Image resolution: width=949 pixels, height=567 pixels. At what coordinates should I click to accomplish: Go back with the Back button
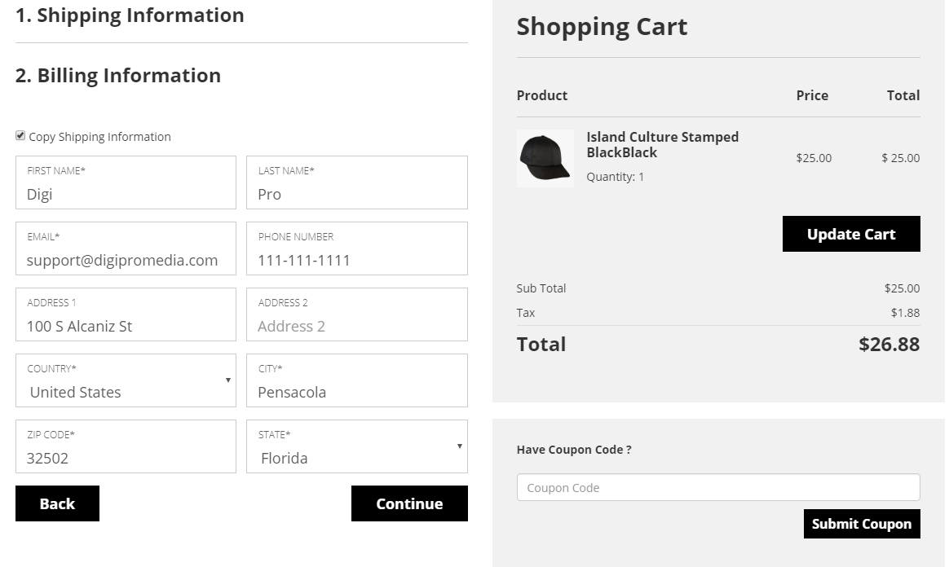pyautogui.click(x=57, y=503)
